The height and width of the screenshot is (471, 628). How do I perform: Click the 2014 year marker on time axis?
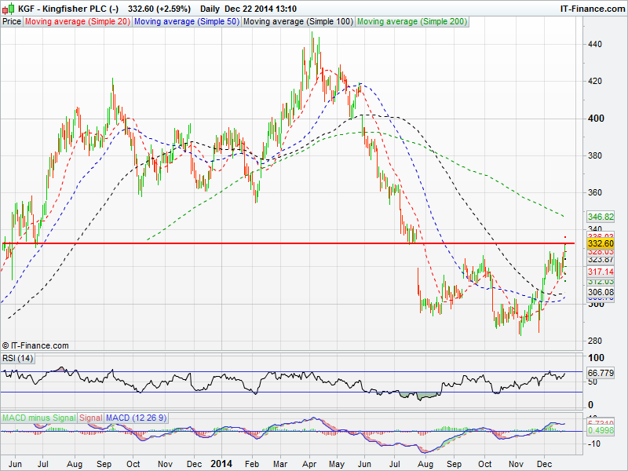(x=223, y=464)
